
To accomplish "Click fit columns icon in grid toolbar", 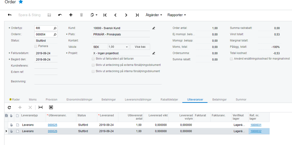I will click(x=41, y=107).
